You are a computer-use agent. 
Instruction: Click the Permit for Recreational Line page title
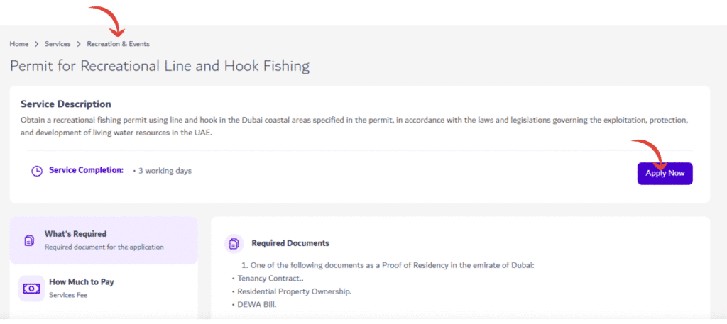coord(160,67)
